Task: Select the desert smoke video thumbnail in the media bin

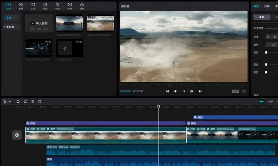Action: pyautogui.click(x=101, y=23)
